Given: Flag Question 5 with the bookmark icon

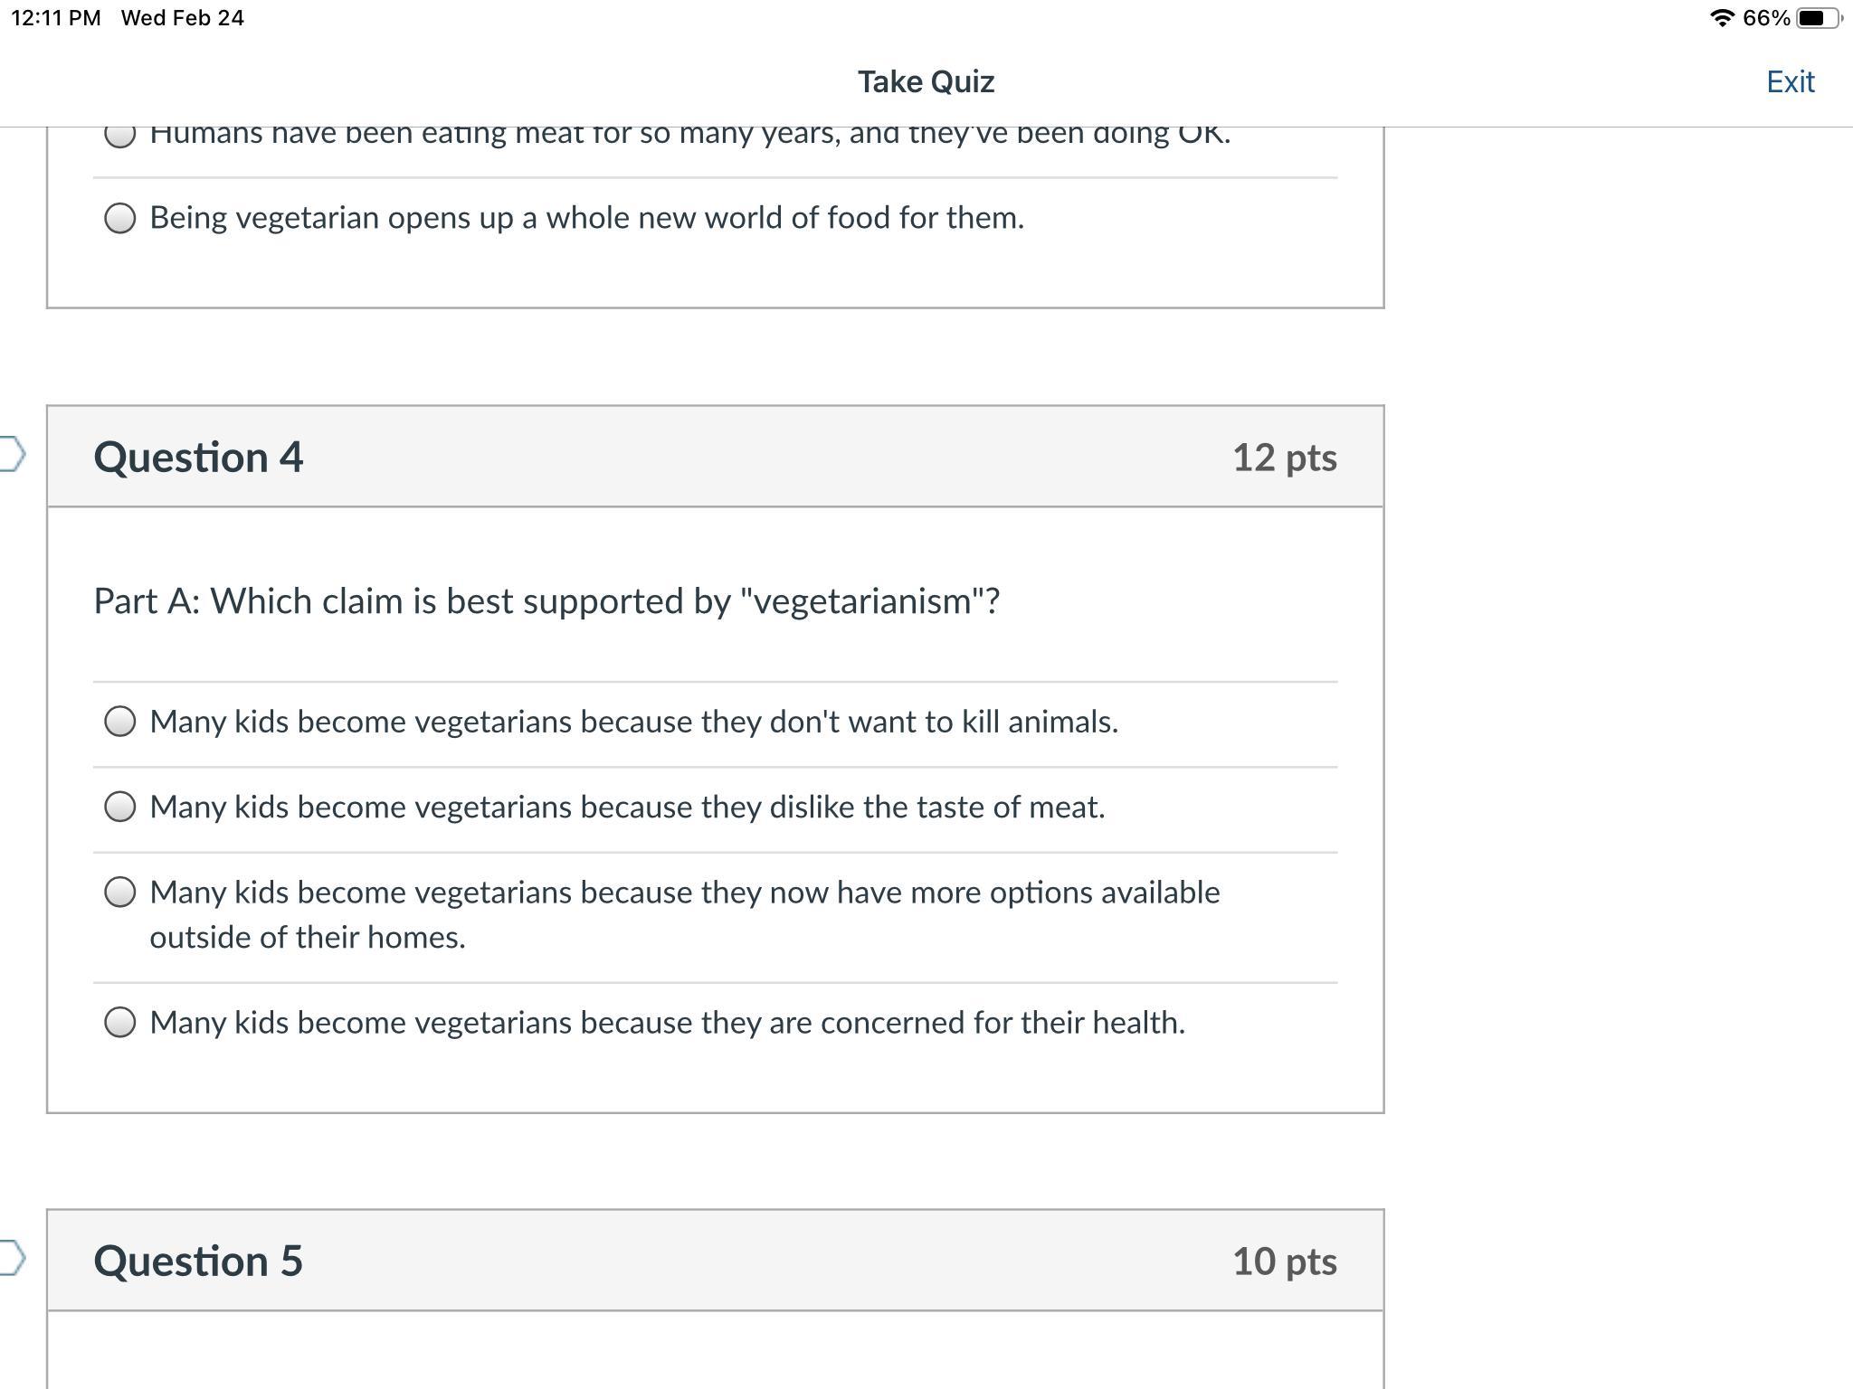Looking at the screenshot, I should tap(12, 1258).
